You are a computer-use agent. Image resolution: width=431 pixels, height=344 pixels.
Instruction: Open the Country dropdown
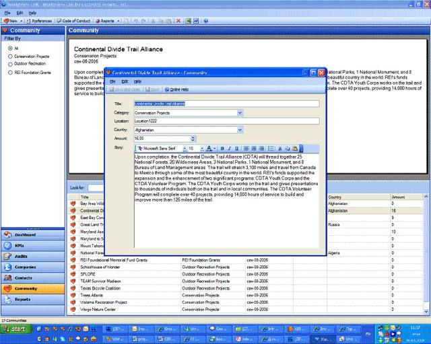coord(240,130)
